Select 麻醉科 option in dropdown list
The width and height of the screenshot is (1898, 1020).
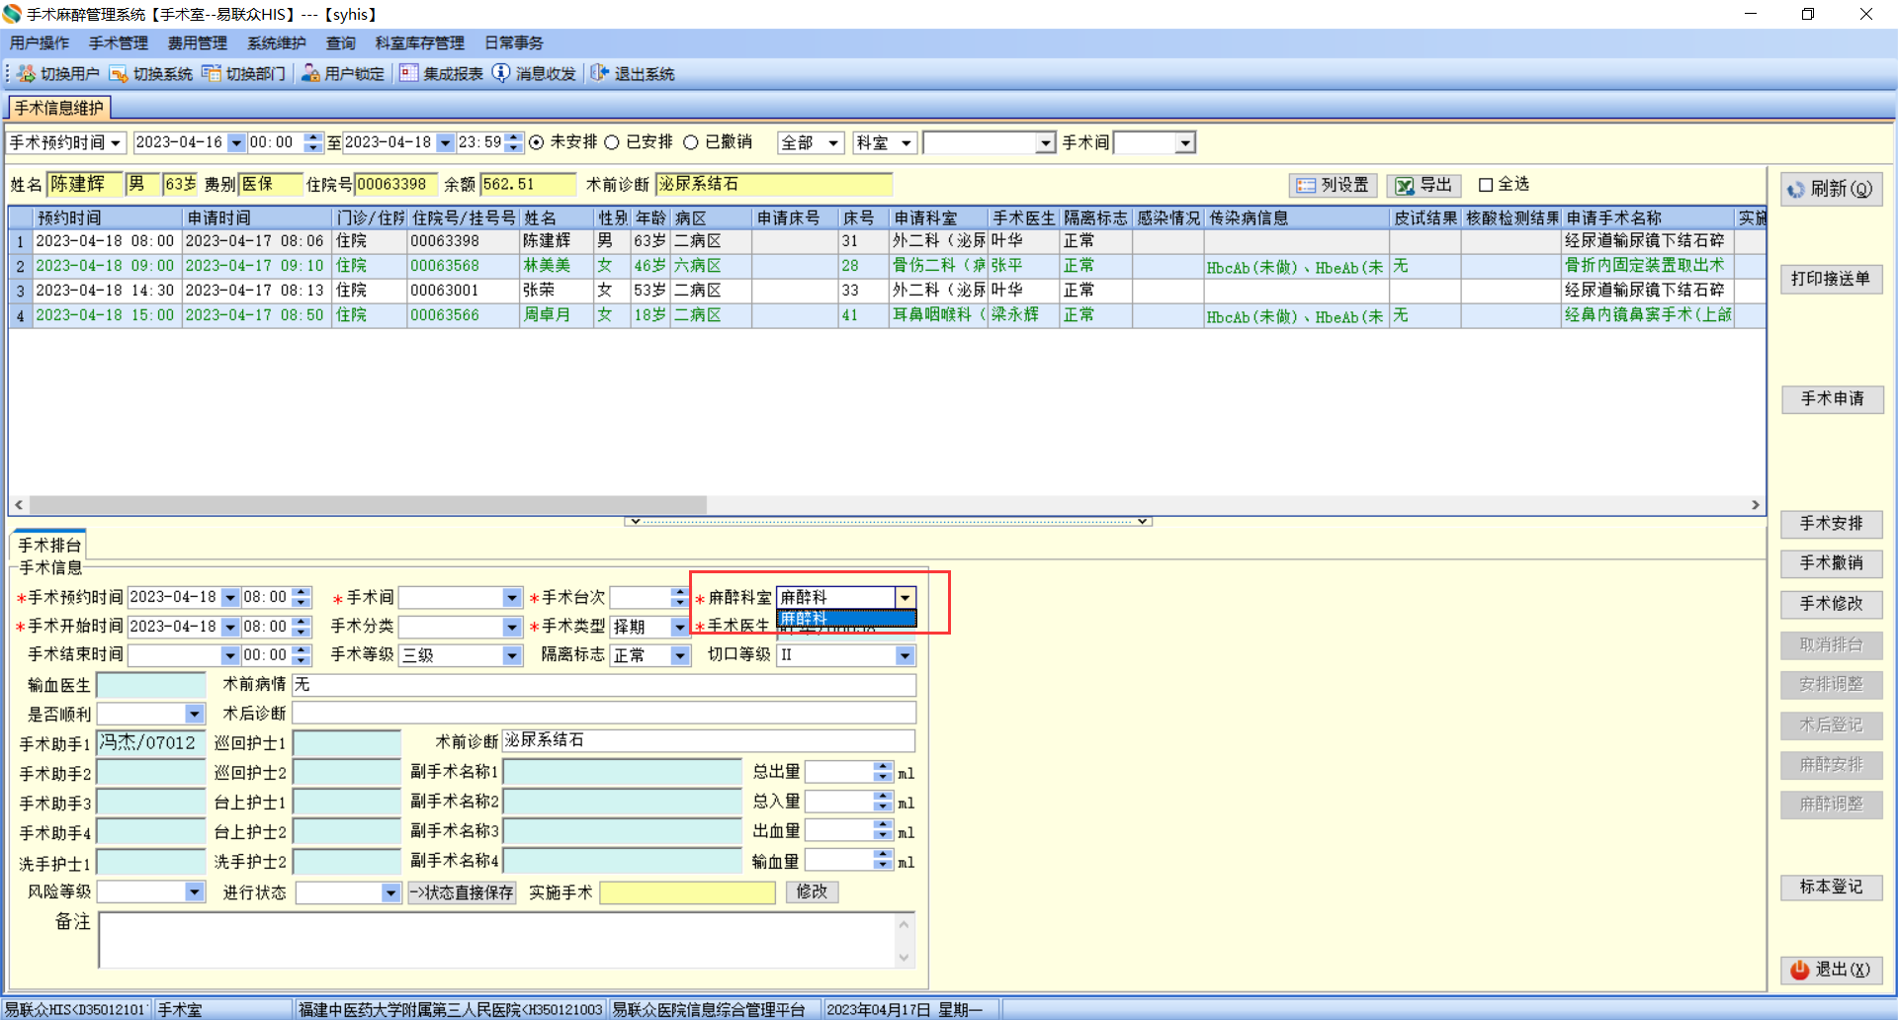coord(846,620)
